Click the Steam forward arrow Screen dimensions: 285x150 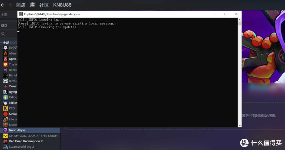(10, 5)
